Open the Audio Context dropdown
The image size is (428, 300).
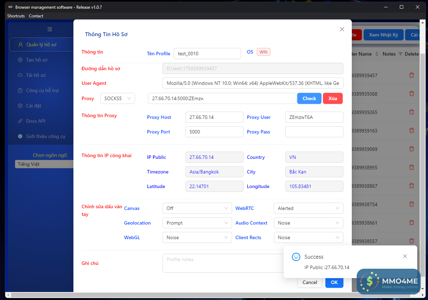308,223
